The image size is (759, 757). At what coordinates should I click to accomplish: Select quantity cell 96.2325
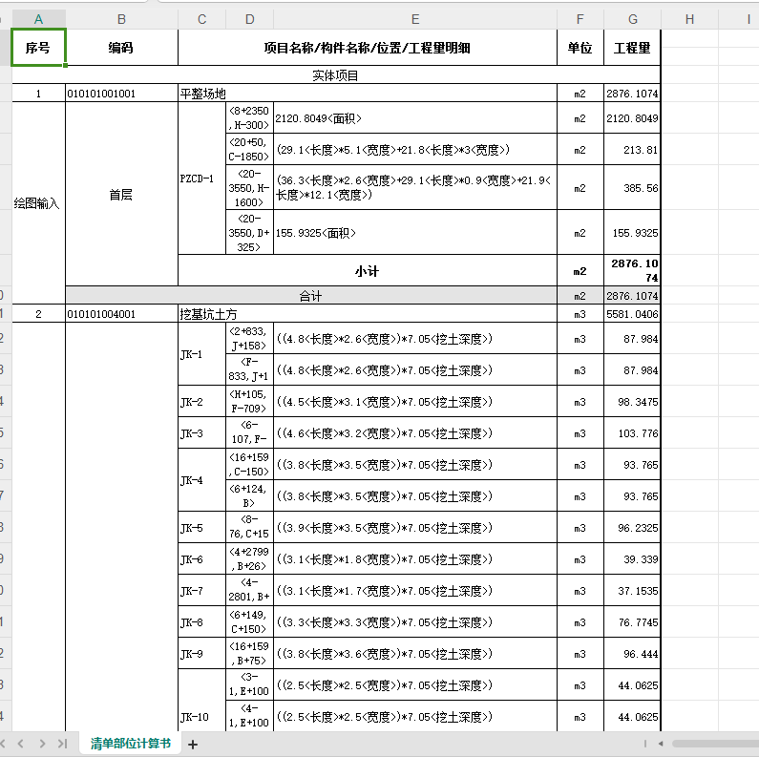coord(632,528)
